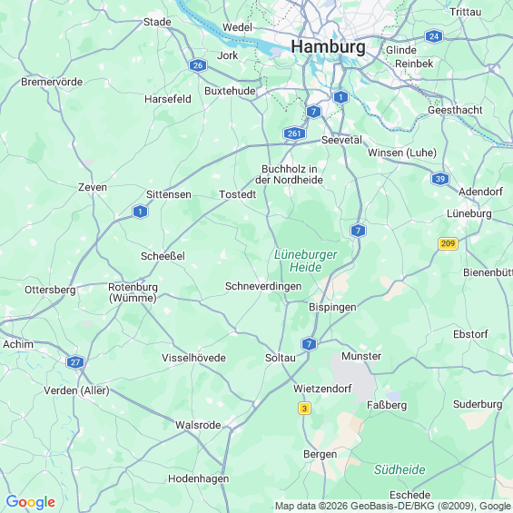Screen dimensions: 513x513
Task: Select the Bremervörde town label
Action: (52, 82)
